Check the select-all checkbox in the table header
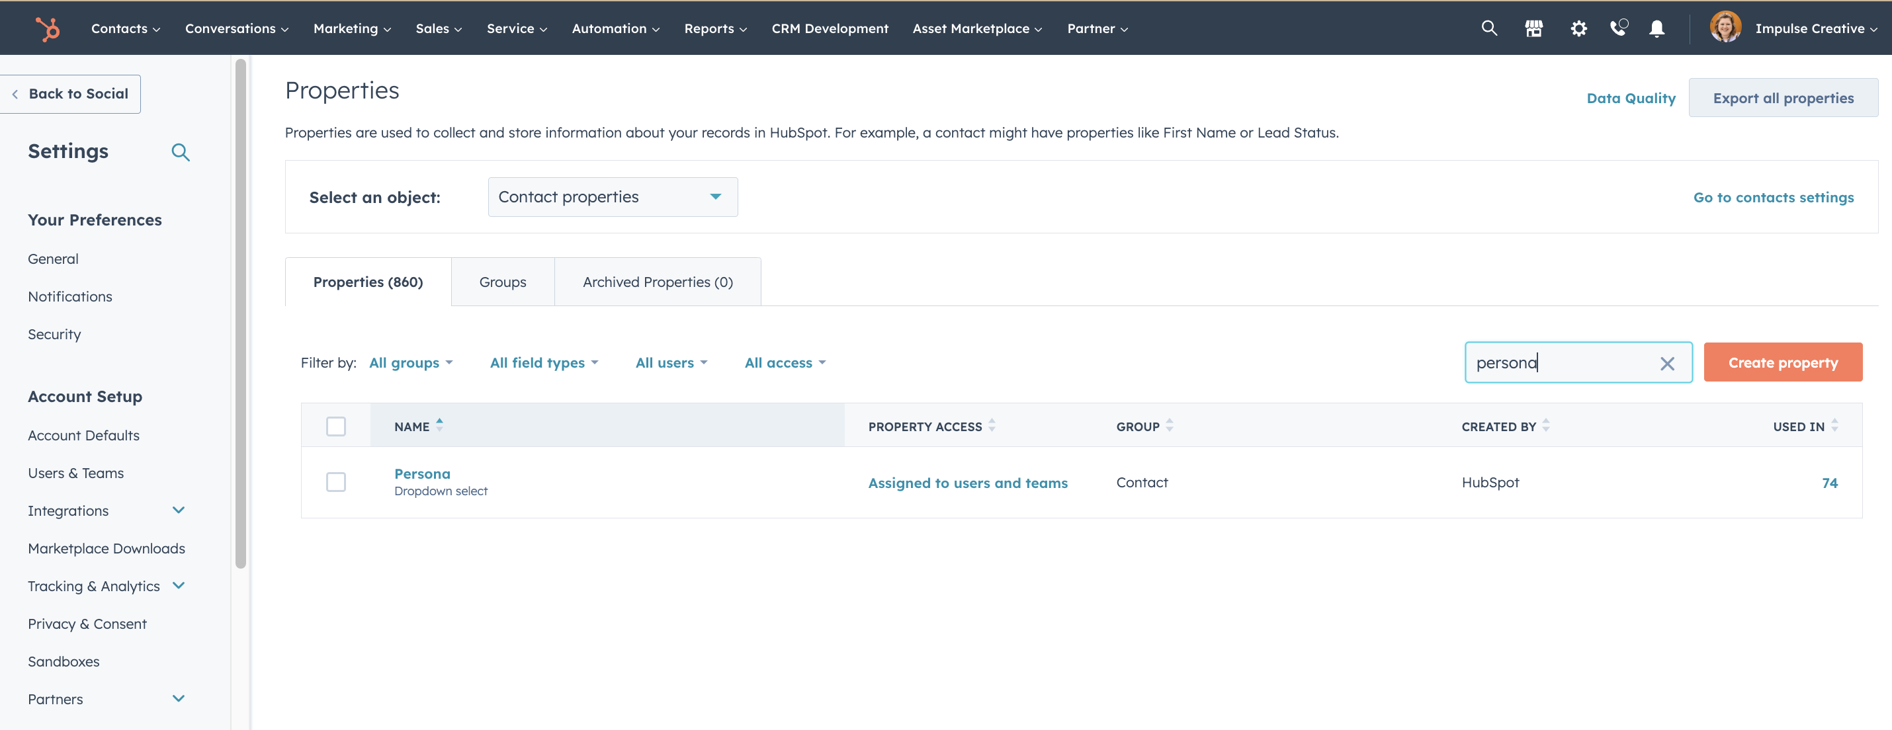The image size is (1892, 730). click(335, 426)
